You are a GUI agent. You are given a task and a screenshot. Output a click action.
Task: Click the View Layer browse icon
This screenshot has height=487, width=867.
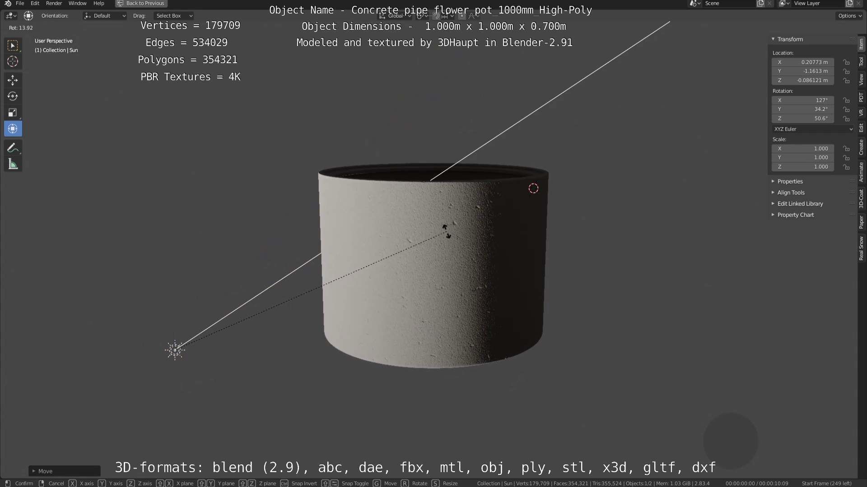tap(784, 3)
